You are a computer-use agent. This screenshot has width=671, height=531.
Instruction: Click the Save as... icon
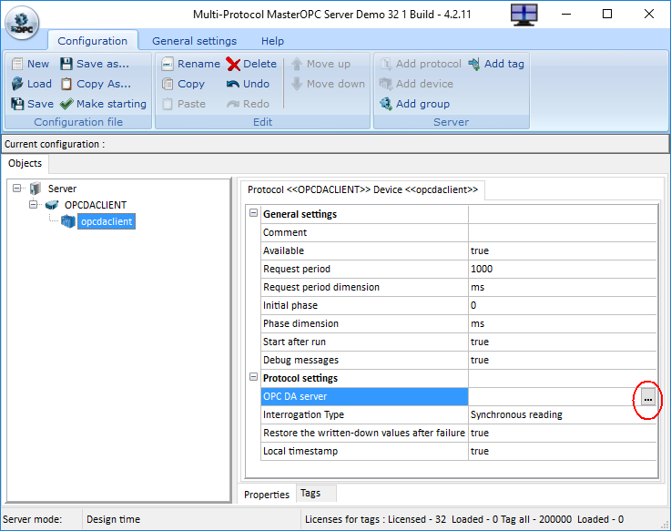[66, 64]
